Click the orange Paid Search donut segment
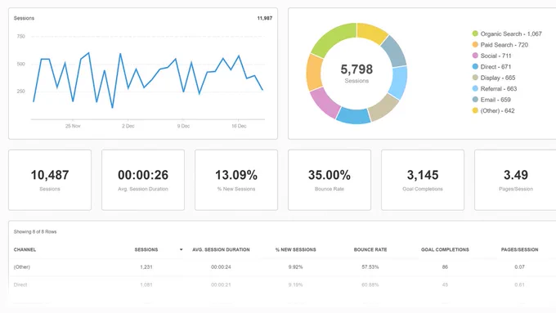The image size is (556, 313). point(314,73)
